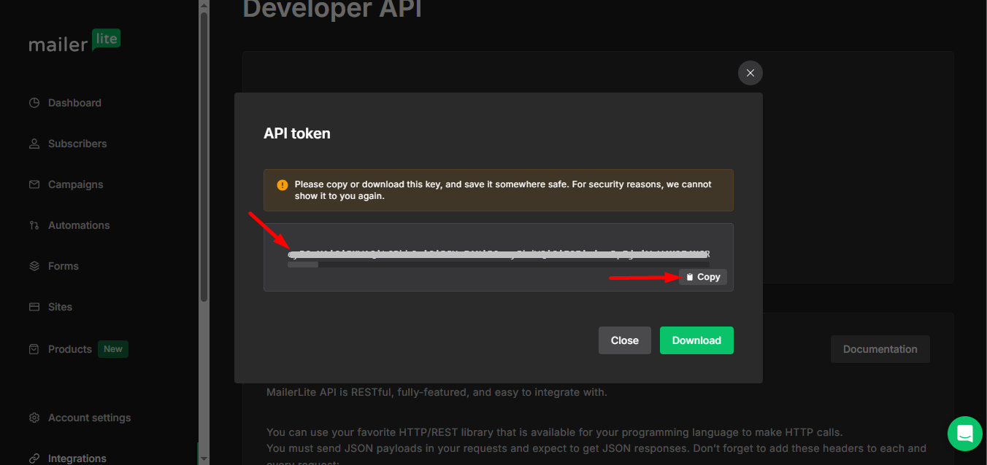Dismiss dialog with the X button
Viewport: 987px width, 465px height.
pyautogui.click(x=750, y=73)
